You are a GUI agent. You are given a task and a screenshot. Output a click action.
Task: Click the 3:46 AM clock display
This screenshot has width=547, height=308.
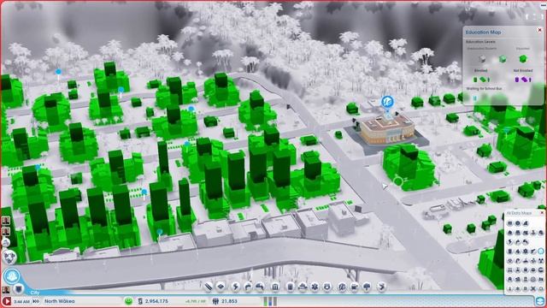(21, 301)
